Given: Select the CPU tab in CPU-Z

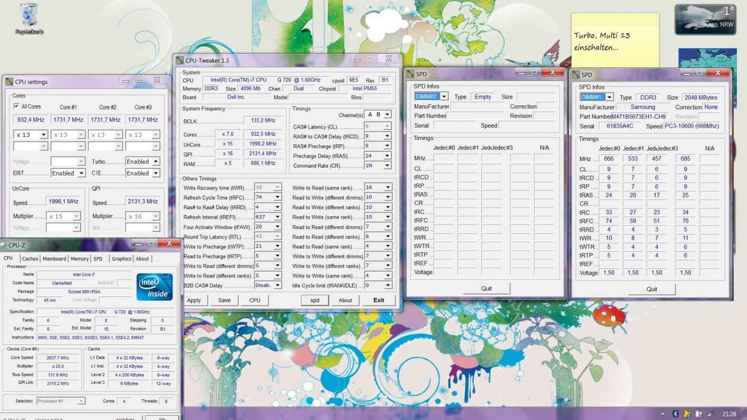Looking at the screenshot, I should tap(8, 258).
